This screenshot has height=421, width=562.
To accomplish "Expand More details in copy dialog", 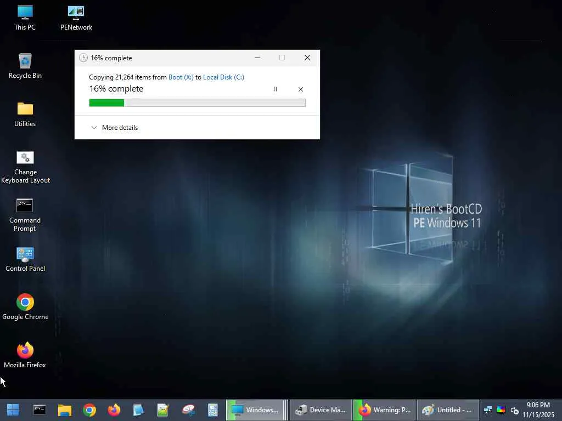I will (114, 127).
